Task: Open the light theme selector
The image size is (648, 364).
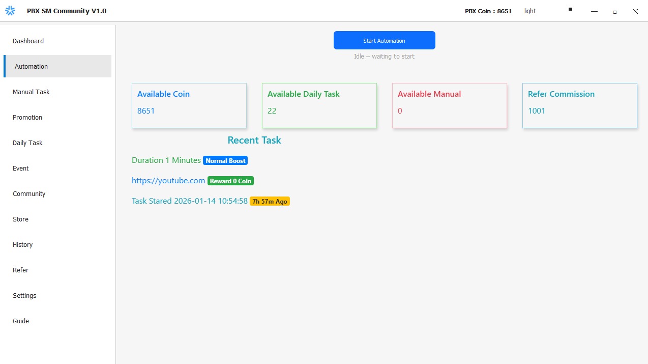Action: pyautogui.click(x=530, y=11)
